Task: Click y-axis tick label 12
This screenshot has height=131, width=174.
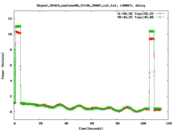Action: (10, 19)
